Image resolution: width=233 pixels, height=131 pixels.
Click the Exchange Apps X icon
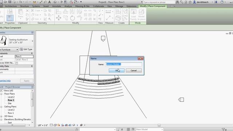(x=216, y=2)
